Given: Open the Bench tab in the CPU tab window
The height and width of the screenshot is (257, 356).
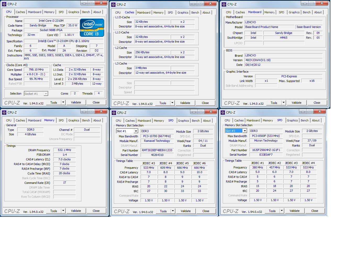Looking at the screenshot, I should 86,12.
